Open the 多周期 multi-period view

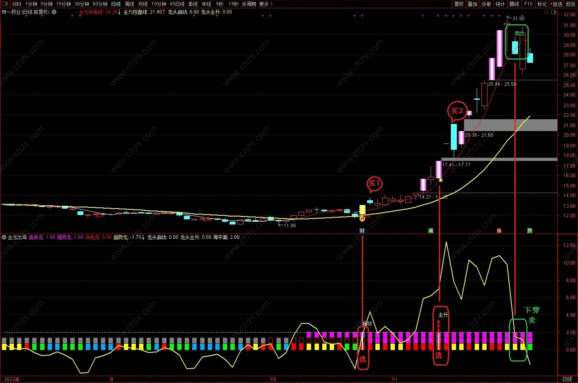pyautogui.click(x=249, y=4)
